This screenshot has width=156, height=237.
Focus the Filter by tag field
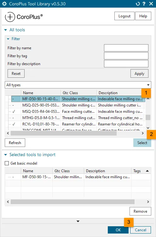[x=126, y=56]
